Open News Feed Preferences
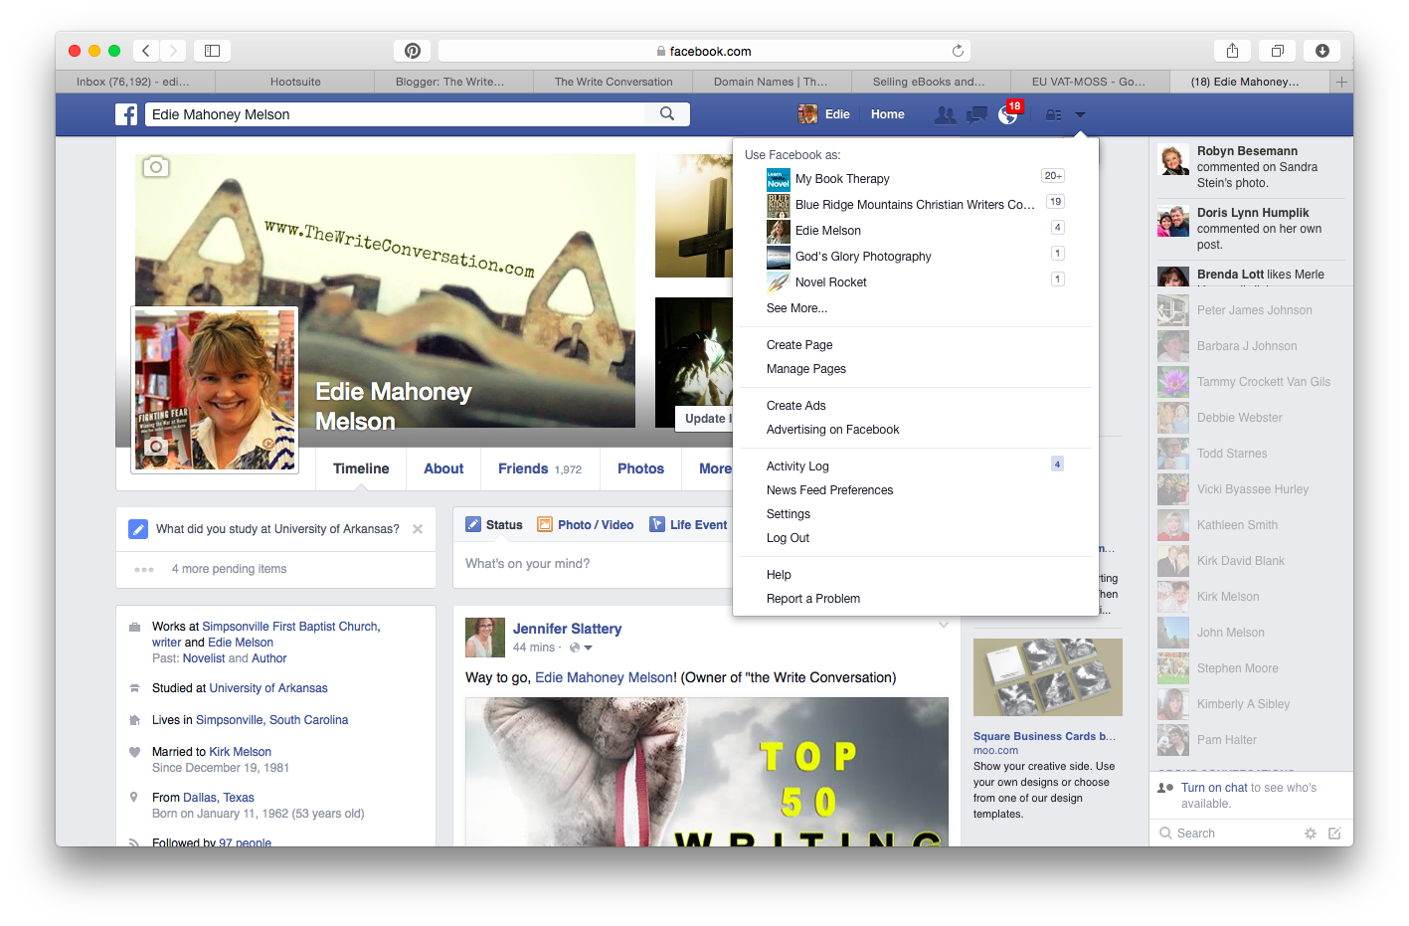 pyautogui.click(x=830, y=490)
